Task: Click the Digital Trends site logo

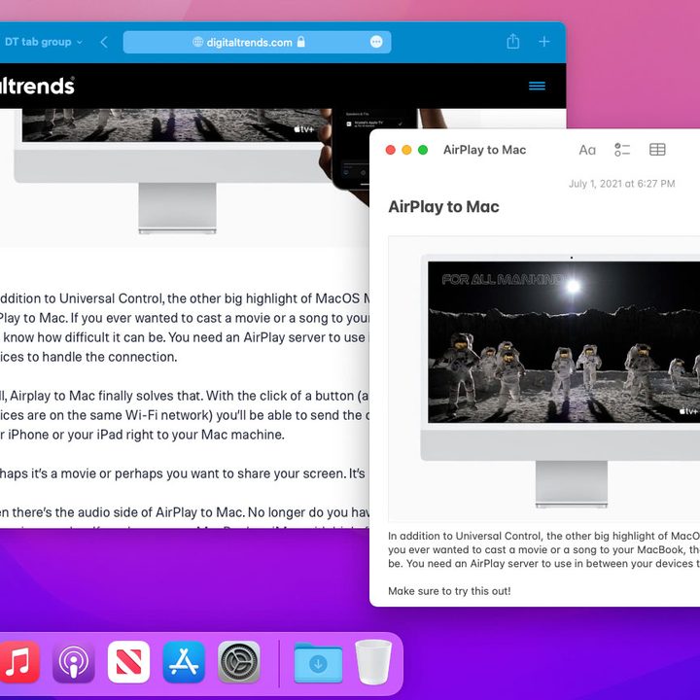Action: [x=37, y=86]
